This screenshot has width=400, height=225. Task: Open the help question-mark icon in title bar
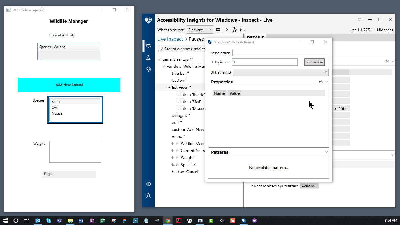click(360, 20)
